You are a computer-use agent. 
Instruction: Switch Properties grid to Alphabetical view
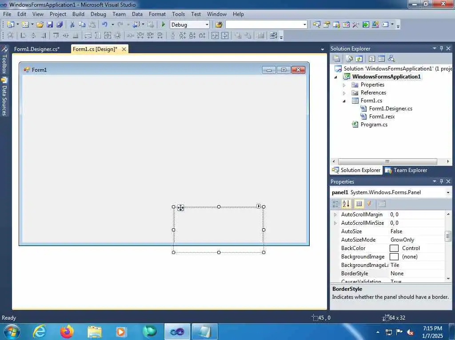[346, 204]
